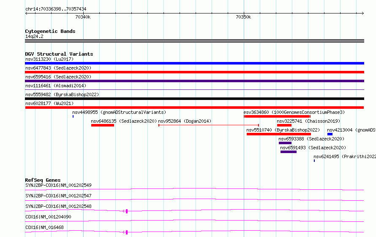Select the nsv3113230 (Lu2017) label
The width and height of the screenshot is (376, 237).
click(x=49, y=59)
